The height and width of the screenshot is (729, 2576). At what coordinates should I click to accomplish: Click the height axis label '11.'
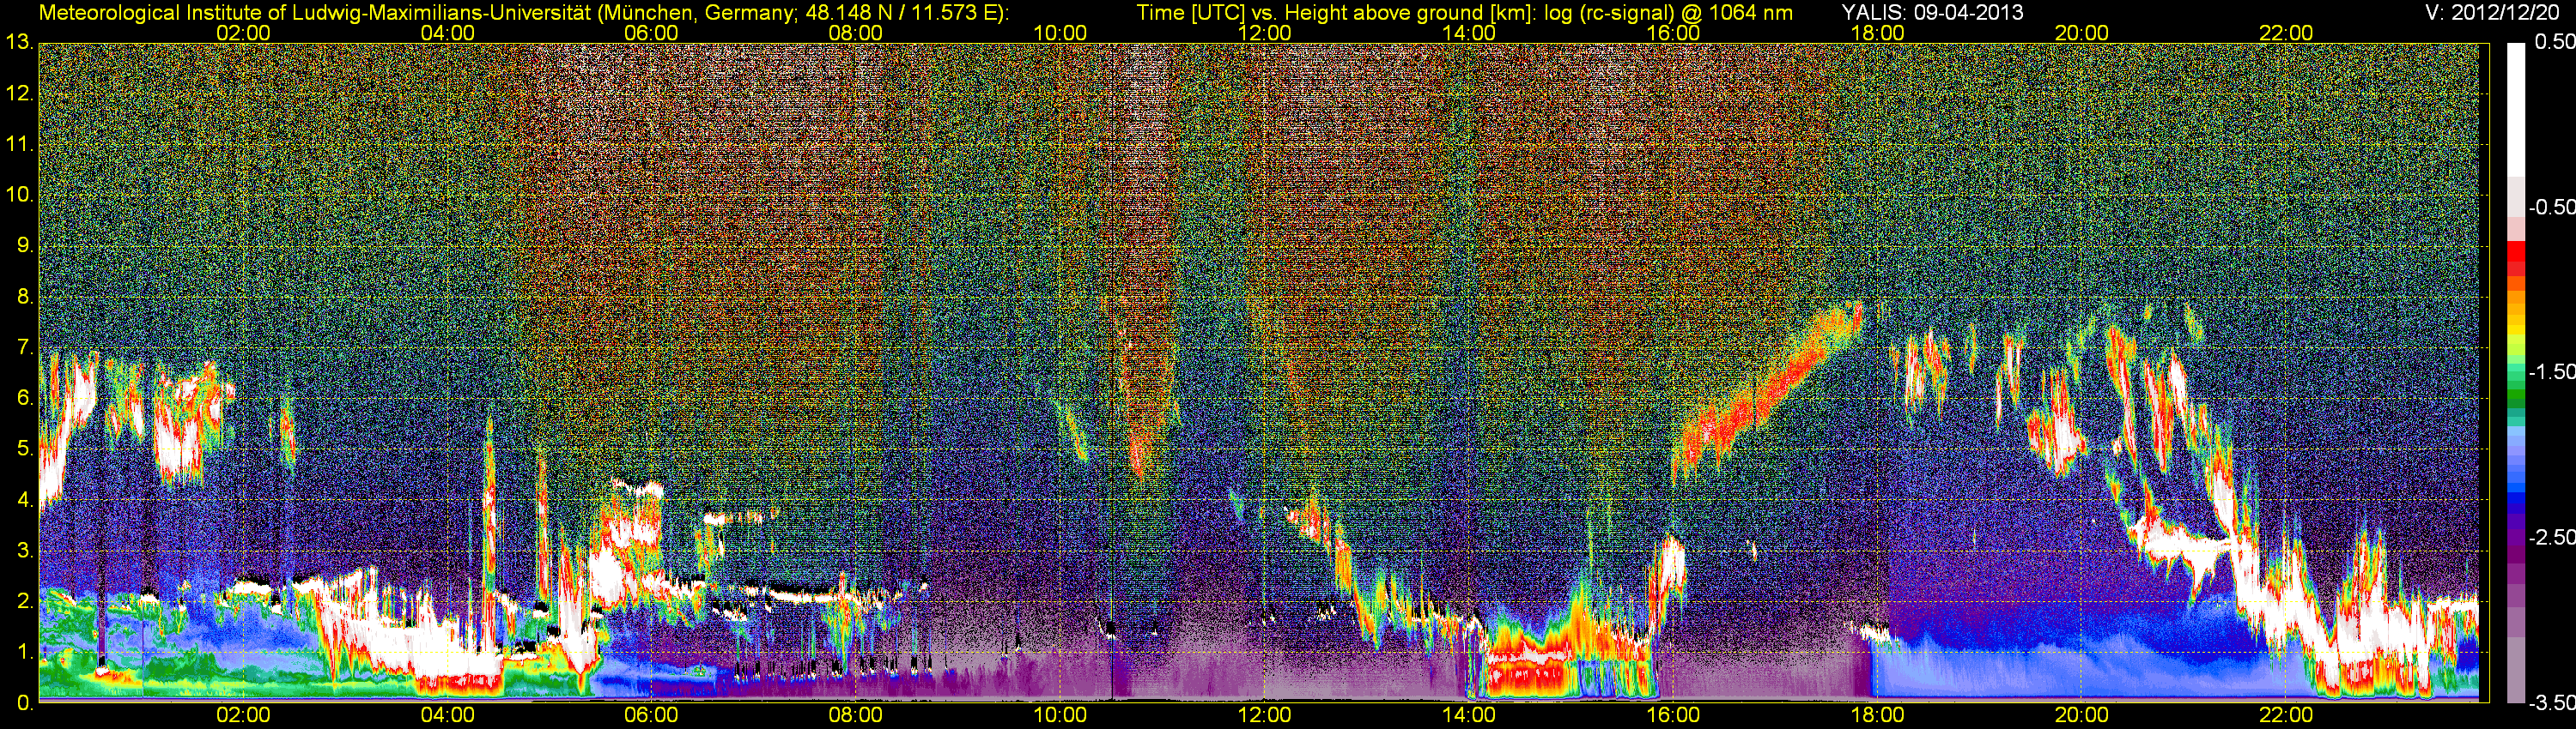(19, 144)
